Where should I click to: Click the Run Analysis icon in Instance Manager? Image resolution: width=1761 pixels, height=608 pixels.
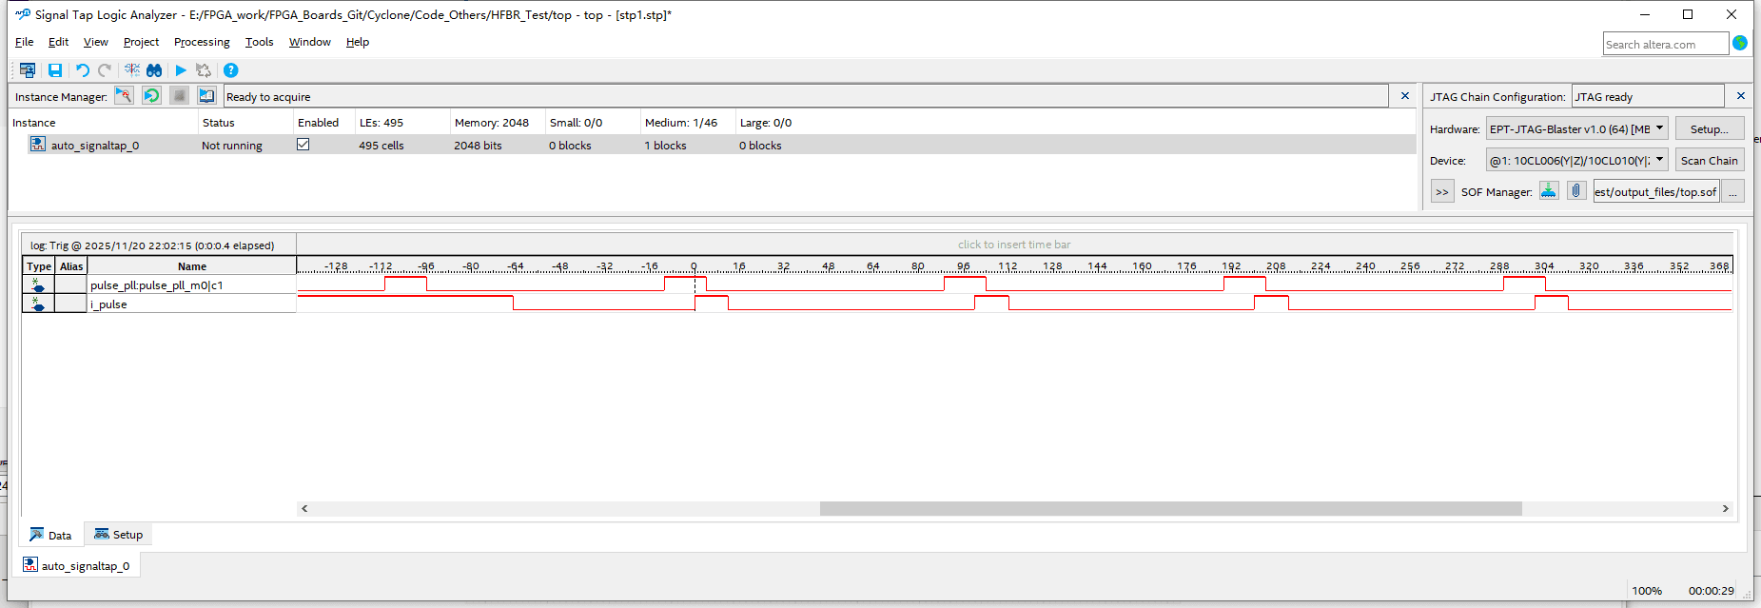pos(124,96)
